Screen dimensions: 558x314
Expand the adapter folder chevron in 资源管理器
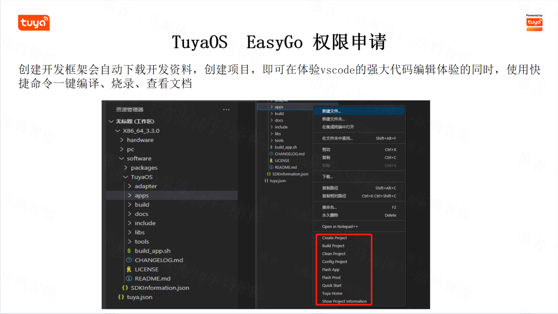point(130,186)
